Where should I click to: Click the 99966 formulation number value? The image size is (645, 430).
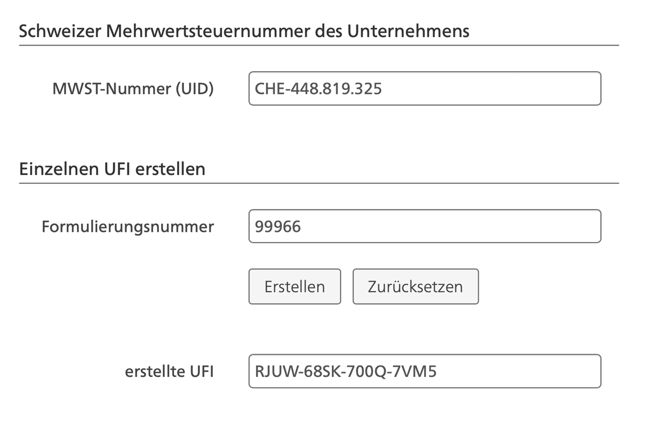pos(278,227)
